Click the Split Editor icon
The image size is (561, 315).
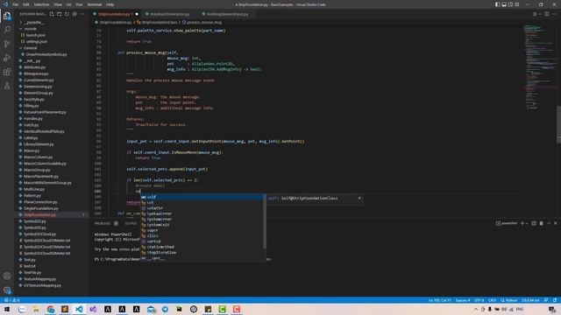coord(547,14)
